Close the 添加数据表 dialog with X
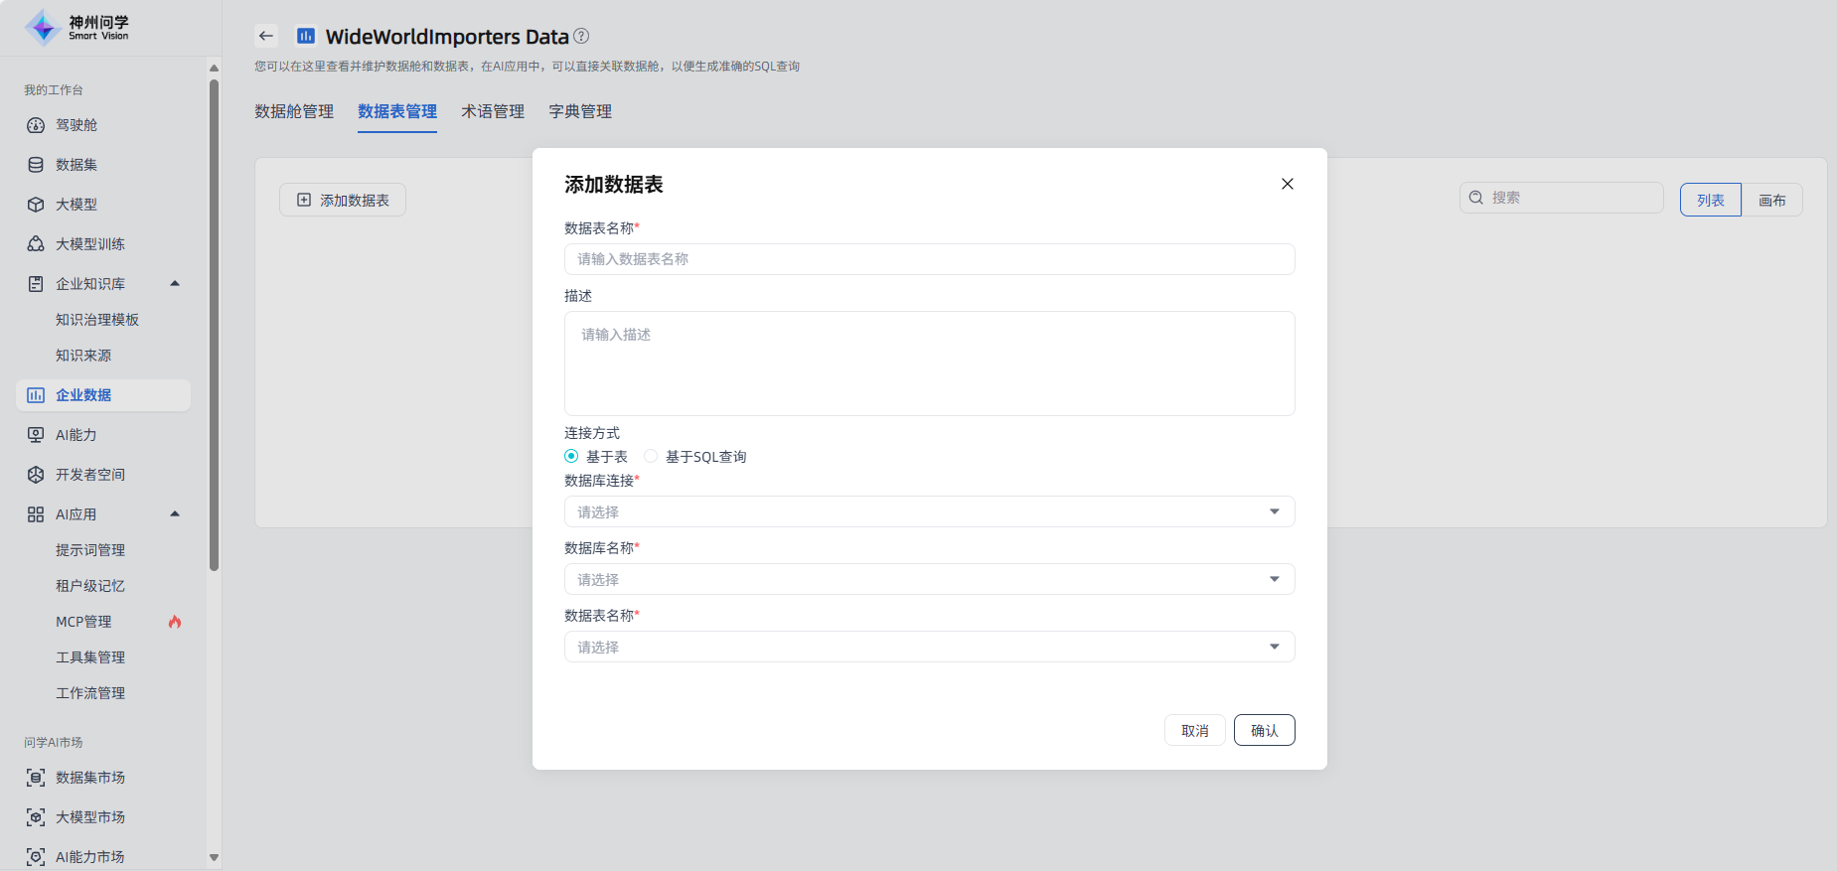1837x871 pixels. click(1288, 184)
